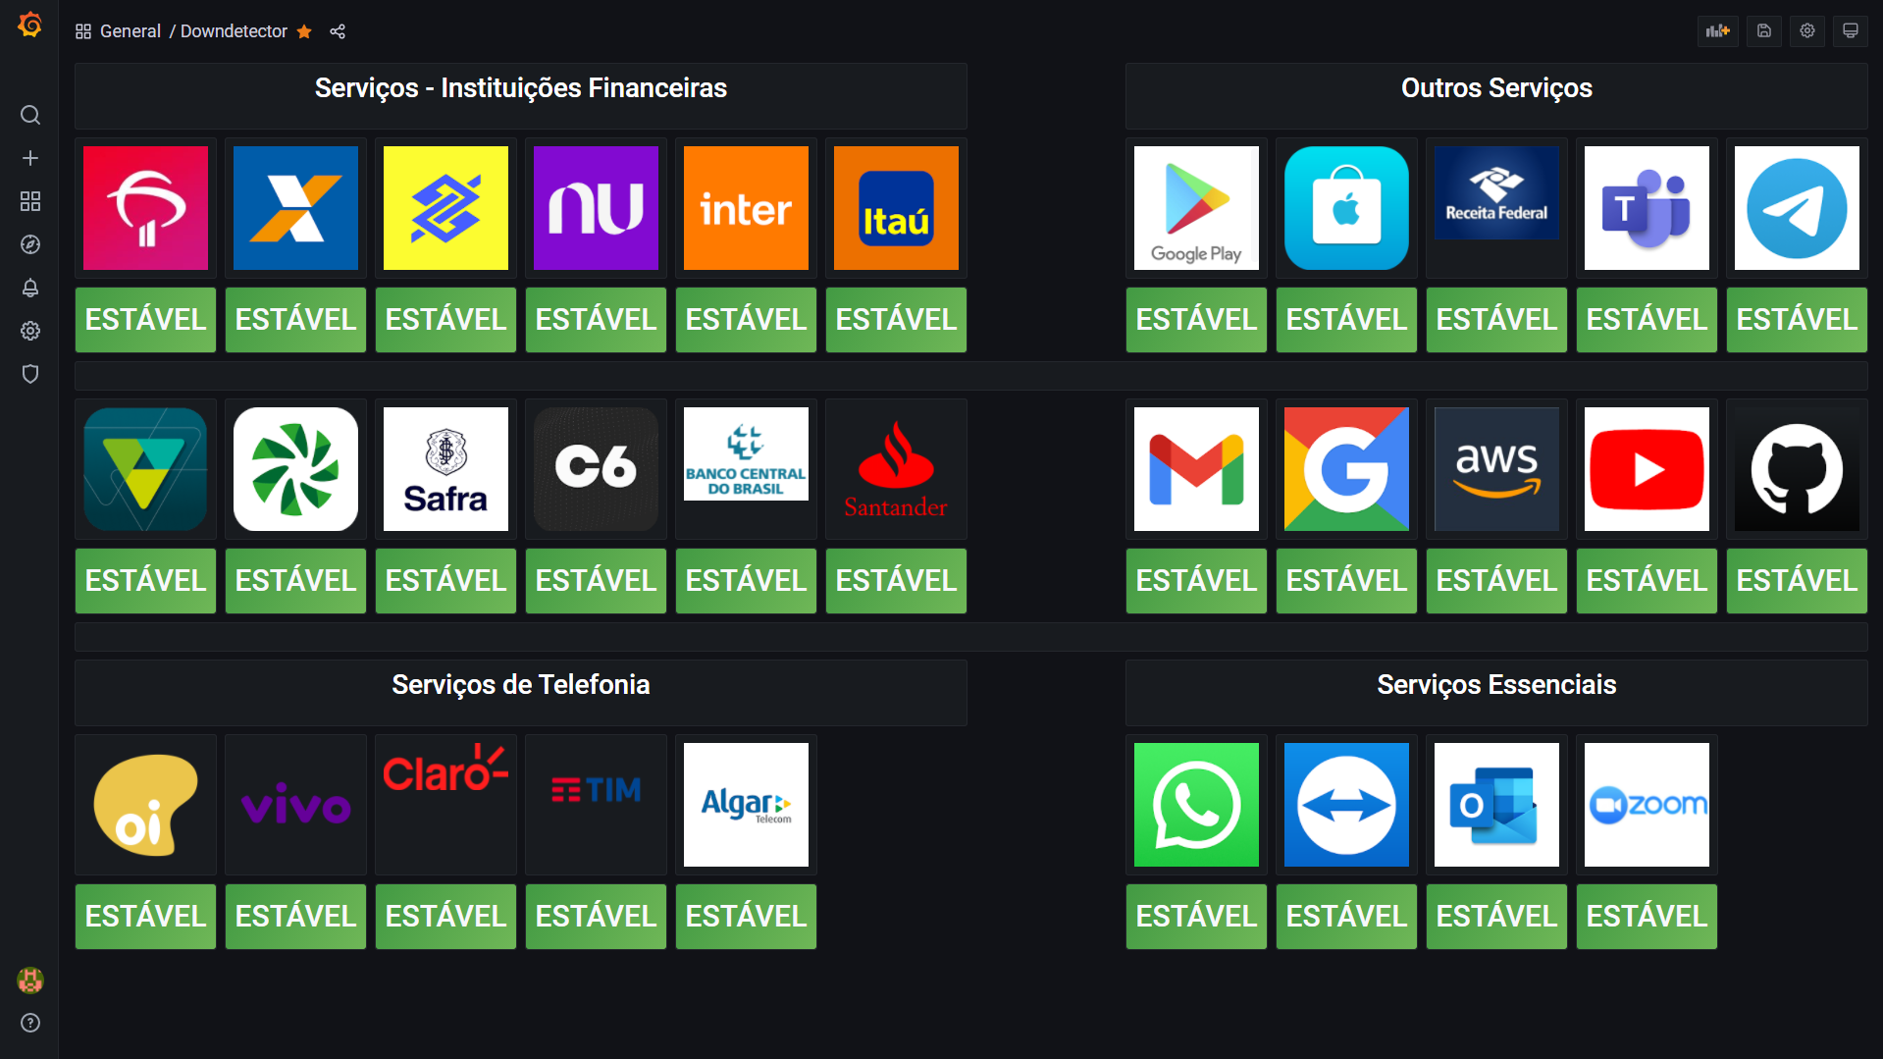Open the search dashboards icon
This screenshot has height=1059, width=1883.
pos(30,115)
